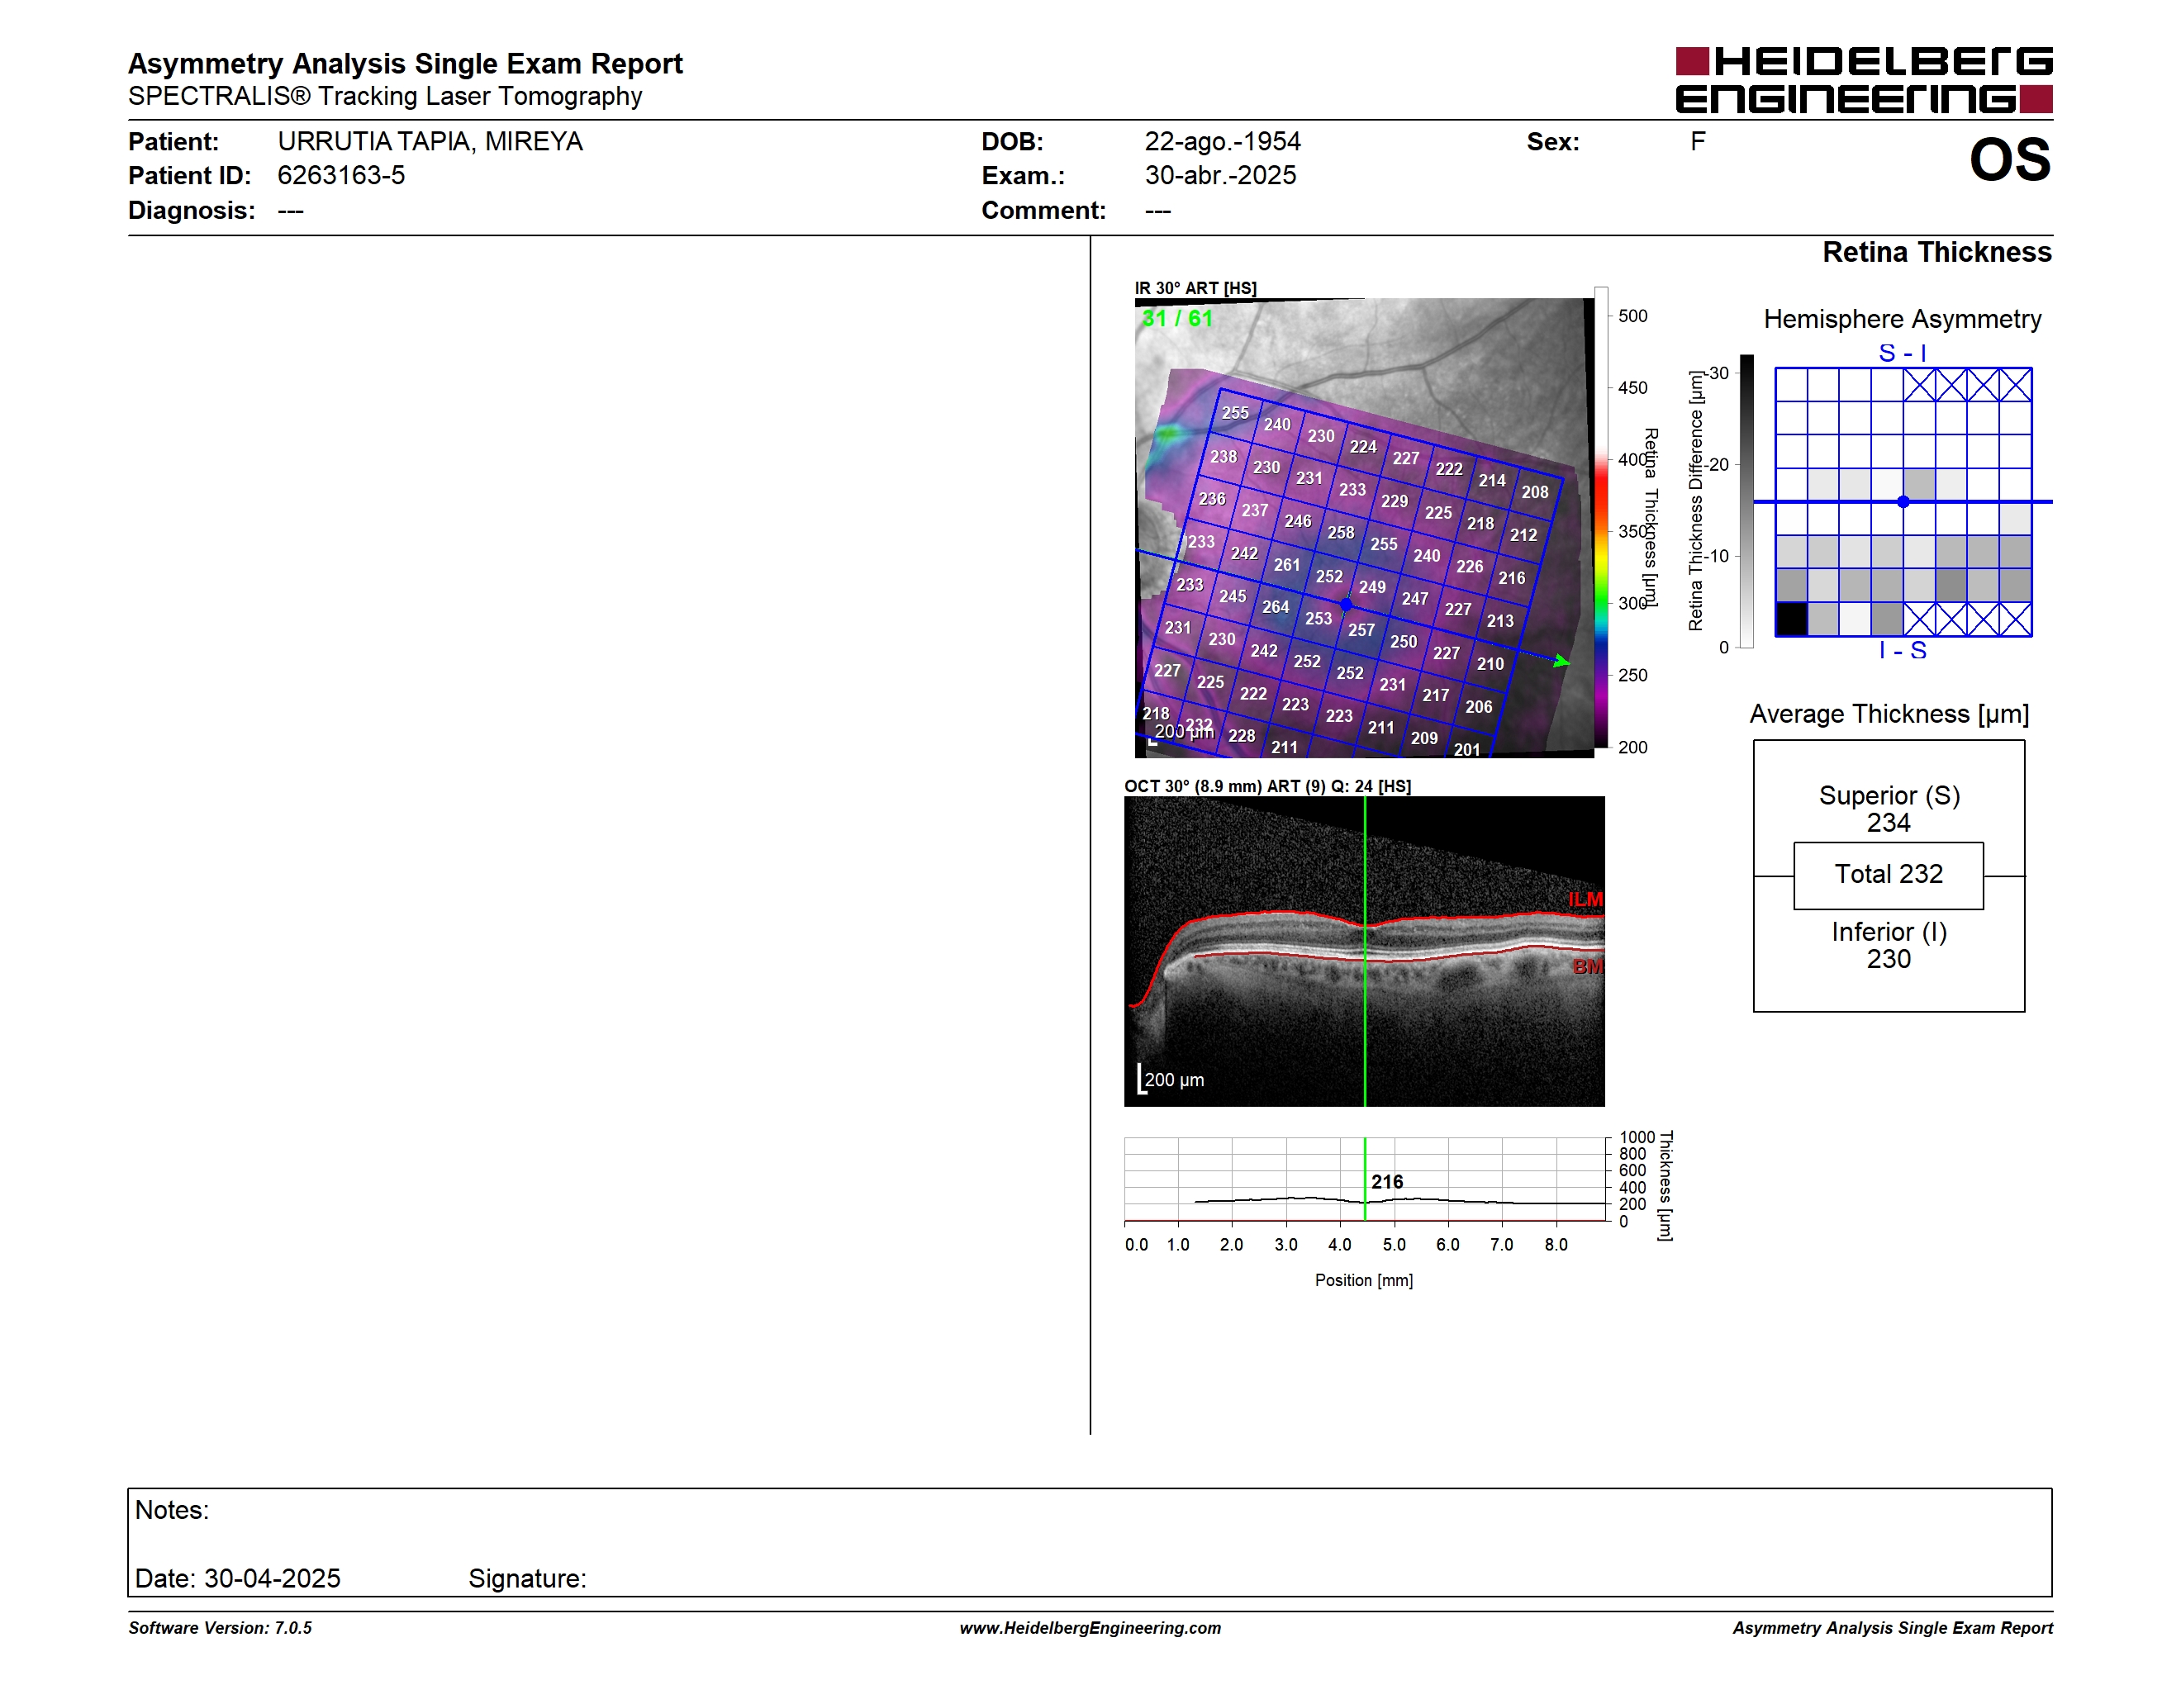Click the 200 µm scale marker on OCT
Viewport: 2181px width, 1685px height.
point(1171,1079)
